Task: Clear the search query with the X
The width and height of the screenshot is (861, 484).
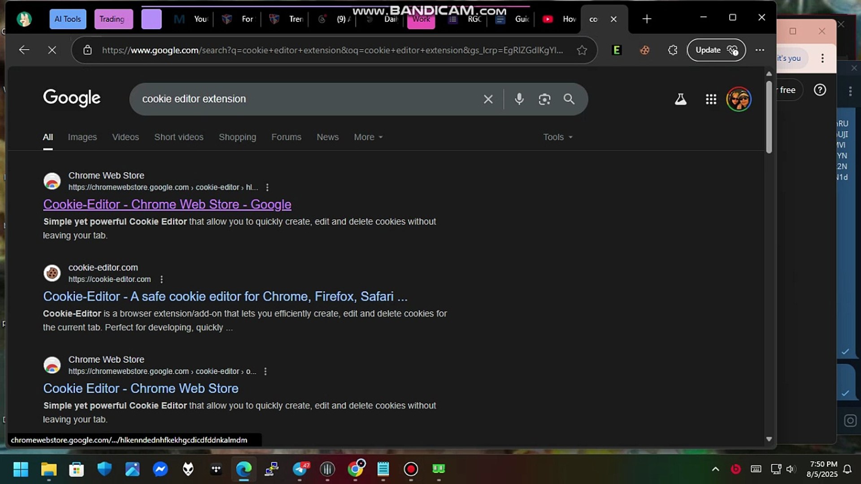Action: (x=488, y=99)
